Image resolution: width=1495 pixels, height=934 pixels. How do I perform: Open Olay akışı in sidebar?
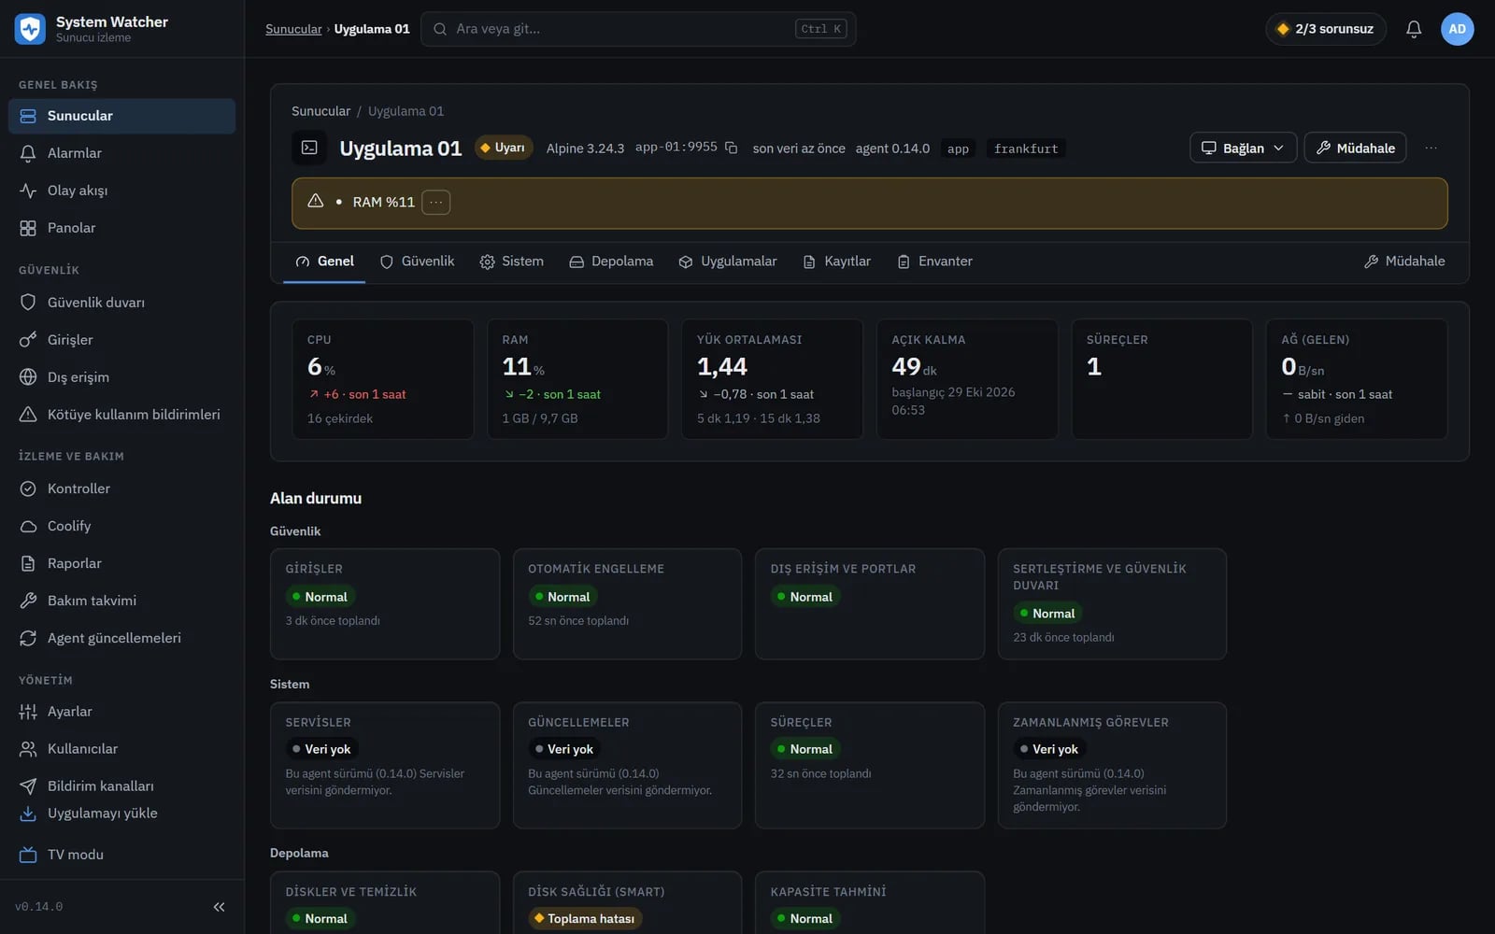(x=121, y=191)
